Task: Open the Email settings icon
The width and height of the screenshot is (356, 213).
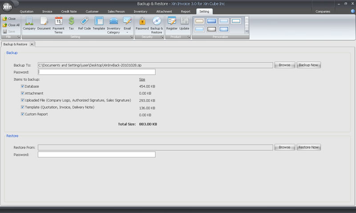Action: tap(127, 23)
